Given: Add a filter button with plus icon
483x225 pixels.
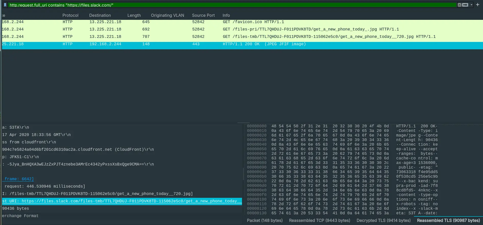Looking at the screenshot, I should pyautogui.click(x=478, y=5).
